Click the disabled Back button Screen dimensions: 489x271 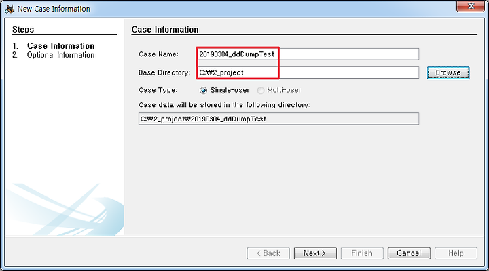[268, 253]
